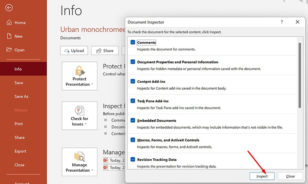Click the Comments label in the inspector

pos(147,42)
